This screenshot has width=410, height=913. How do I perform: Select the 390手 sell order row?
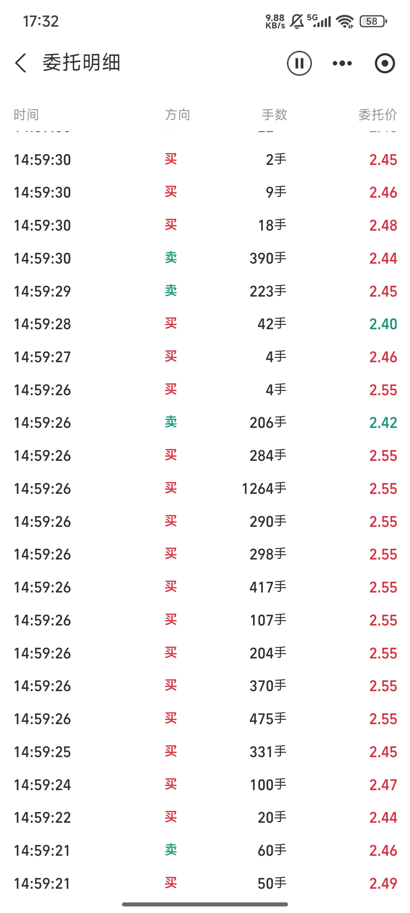(205, 258)
